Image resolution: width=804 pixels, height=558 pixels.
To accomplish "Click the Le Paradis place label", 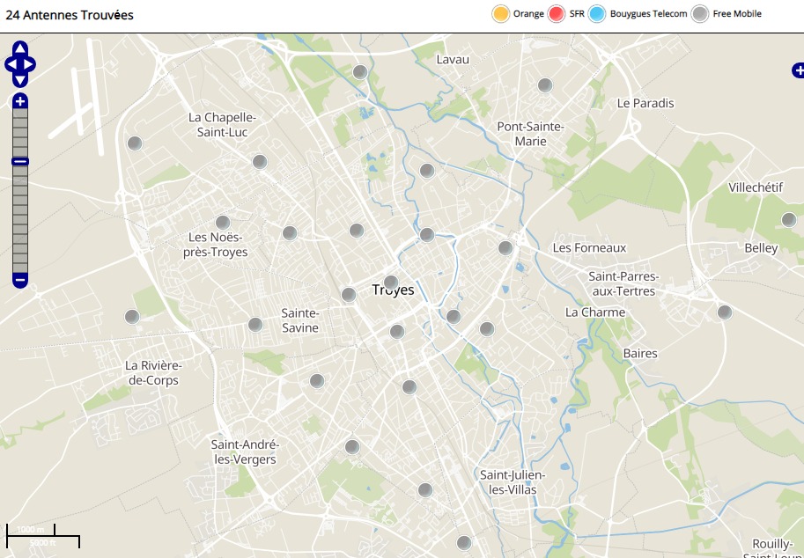I will point(645,103).
